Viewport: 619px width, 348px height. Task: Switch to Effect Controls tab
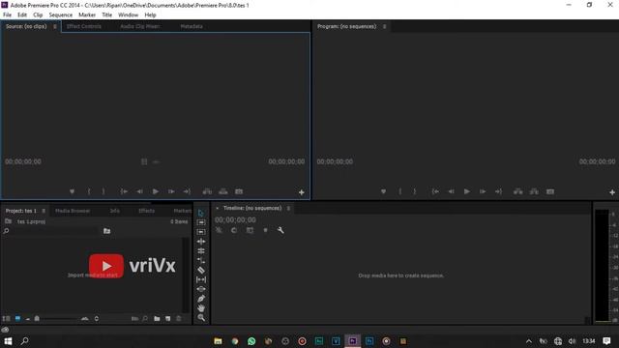[84, 26]
